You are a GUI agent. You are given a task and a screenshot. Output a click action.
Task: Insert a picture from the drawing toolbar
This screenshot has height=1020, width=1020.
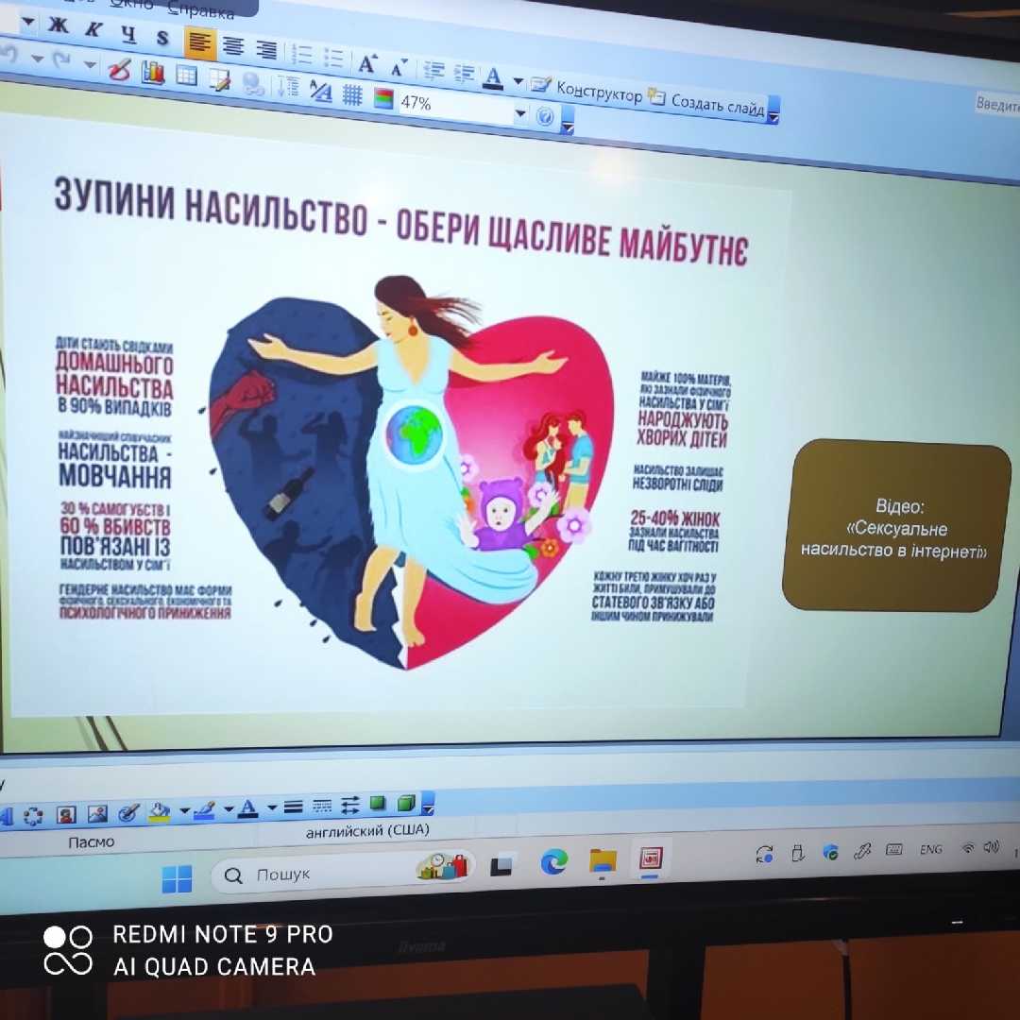pyautogui.click(x=97, y=812)
